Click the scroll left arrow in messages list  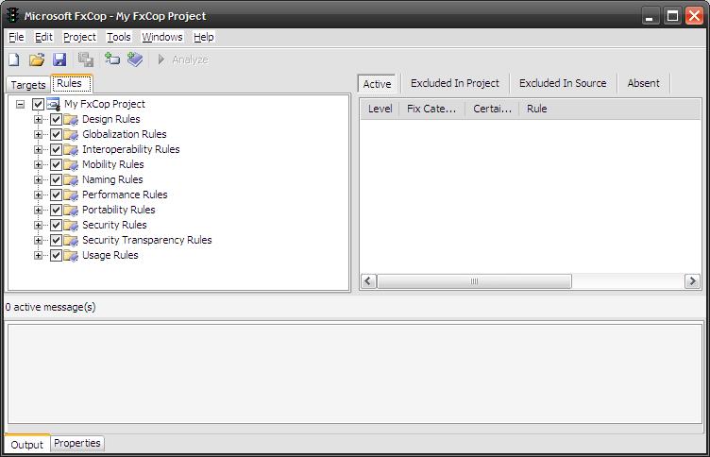[368, 281]
